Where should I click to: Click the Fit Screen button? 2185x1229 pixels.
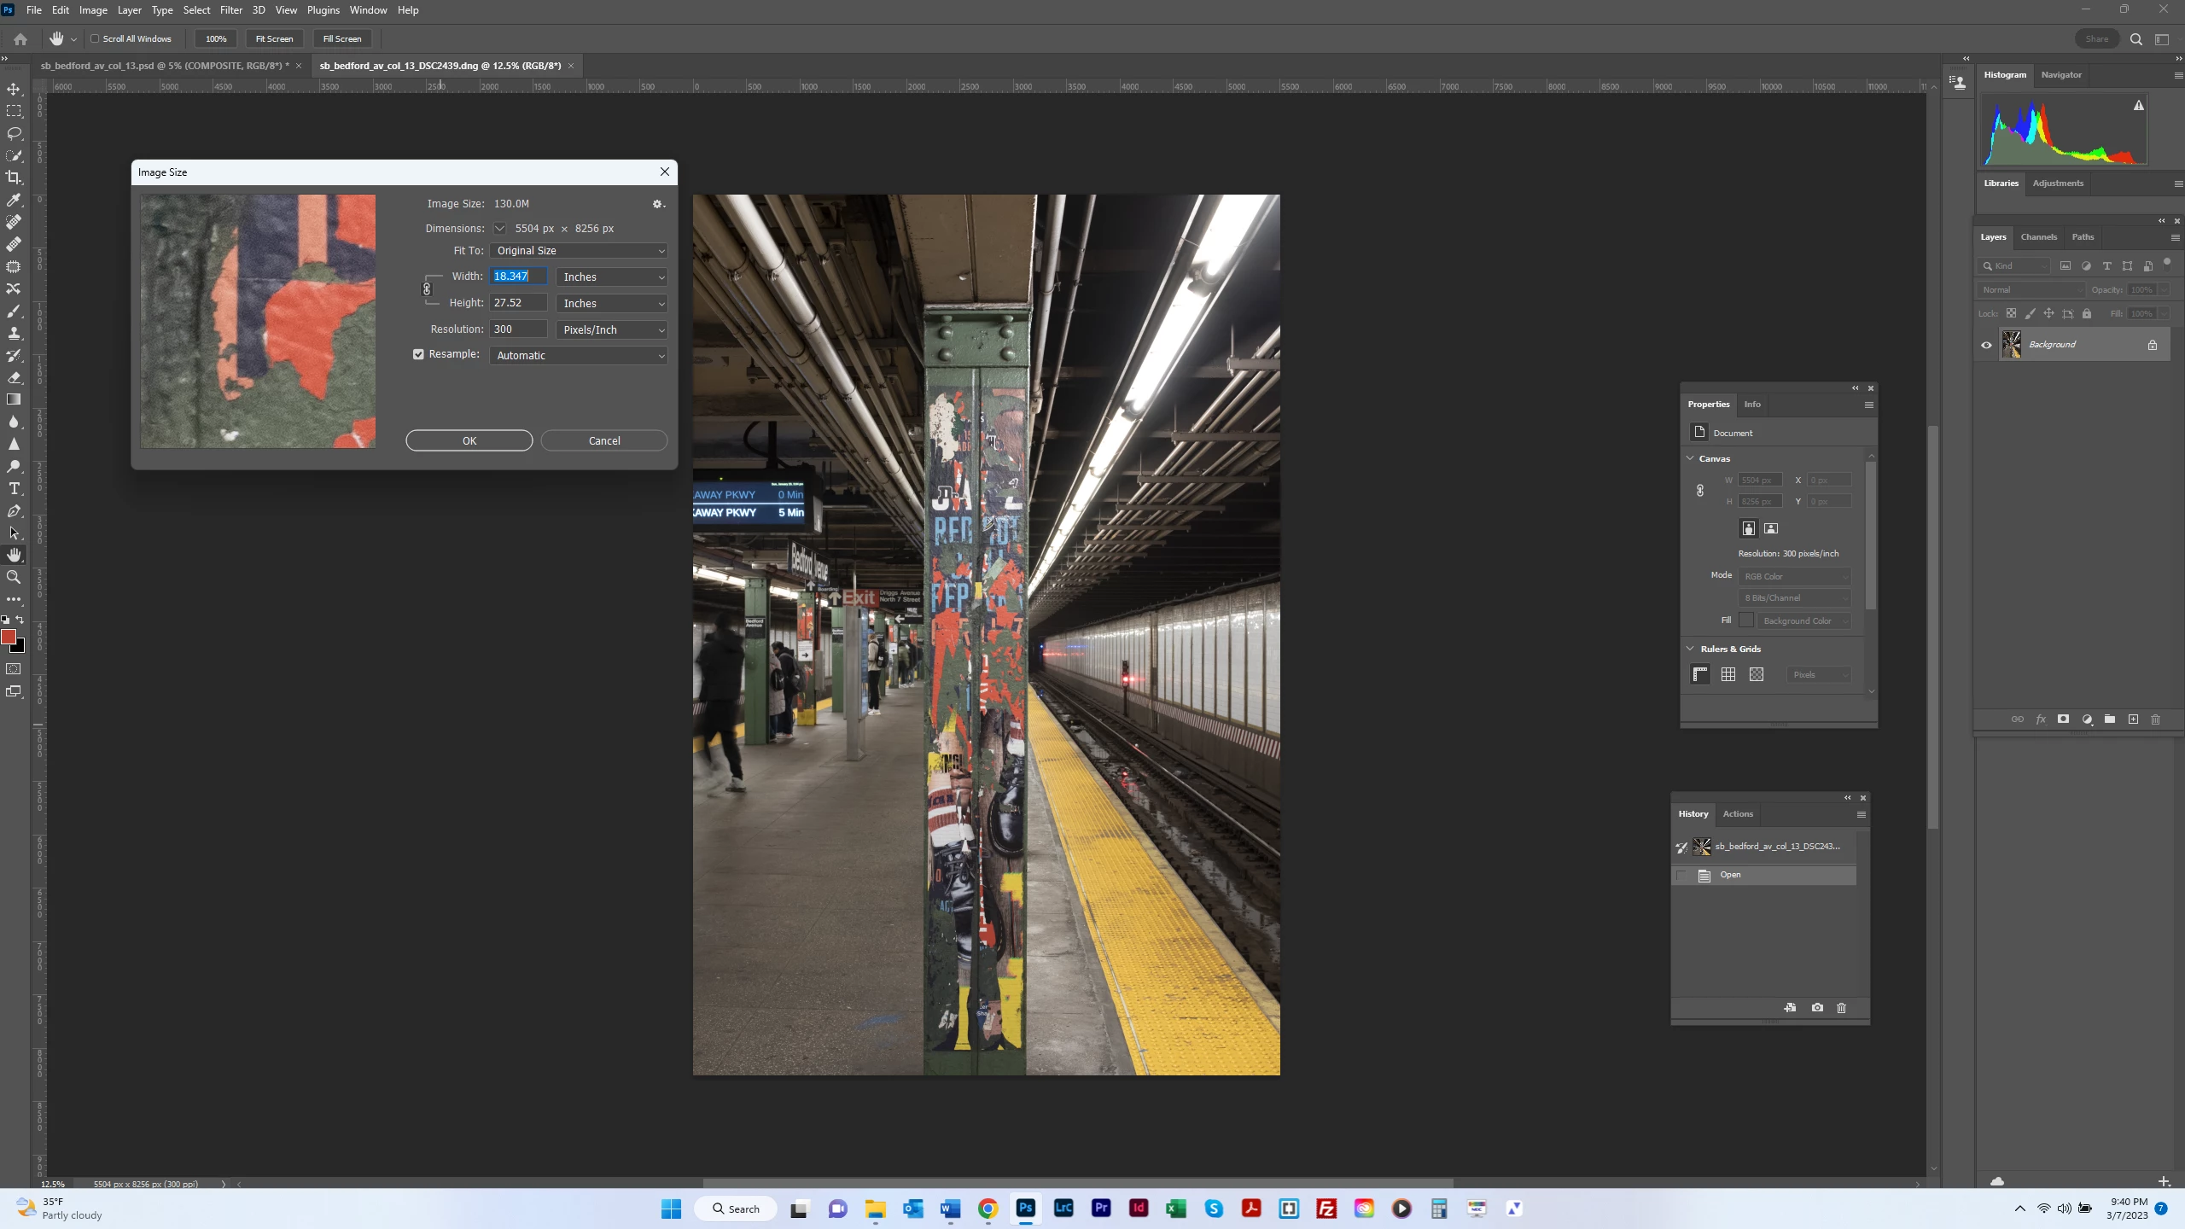(x=274, y=38)
